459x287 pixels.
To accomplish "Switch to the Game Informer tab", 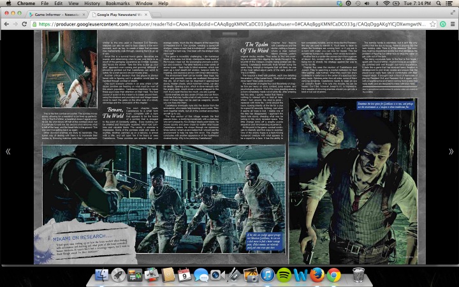I will point(56,14).
